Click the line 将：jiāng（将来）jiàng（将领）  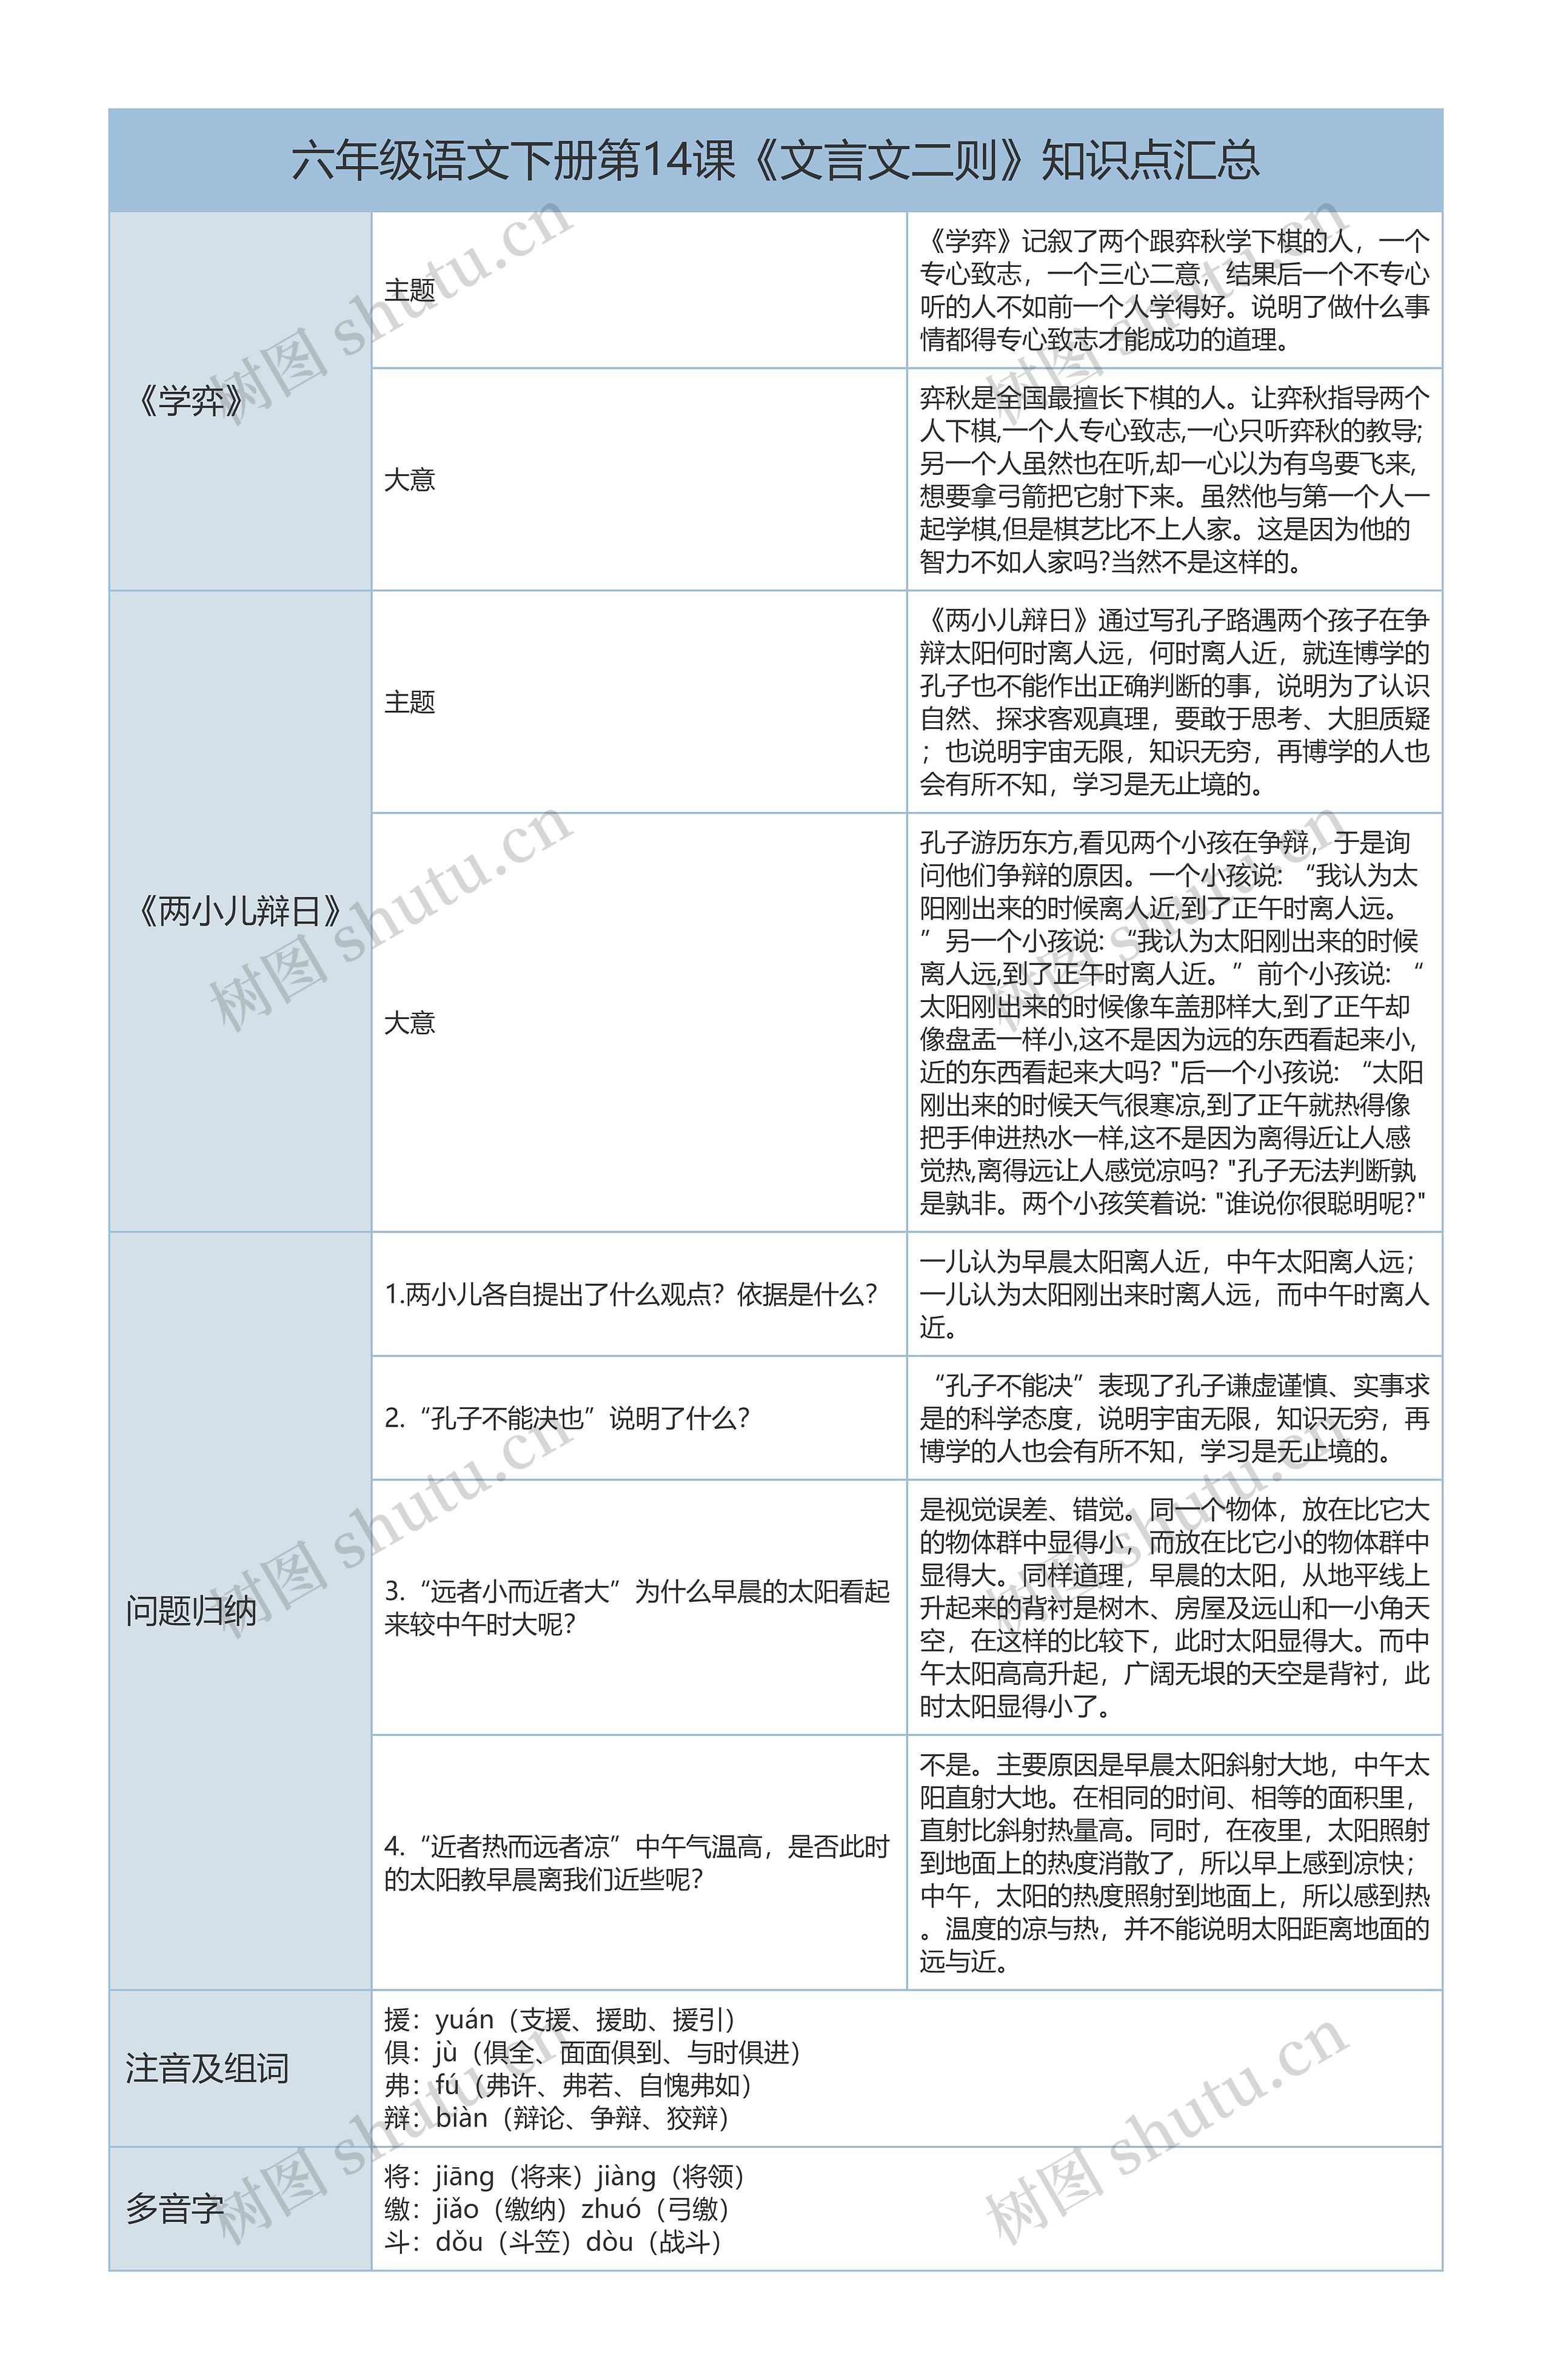point(566,2176)
